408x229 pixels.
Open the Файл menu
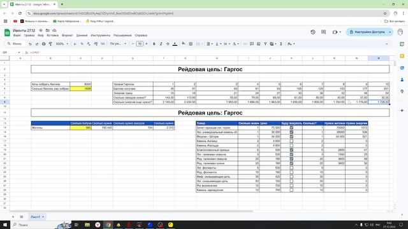17,36
